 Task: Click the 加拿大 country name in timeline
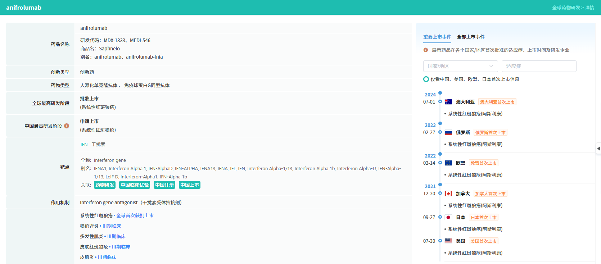(x=463, y=194)
